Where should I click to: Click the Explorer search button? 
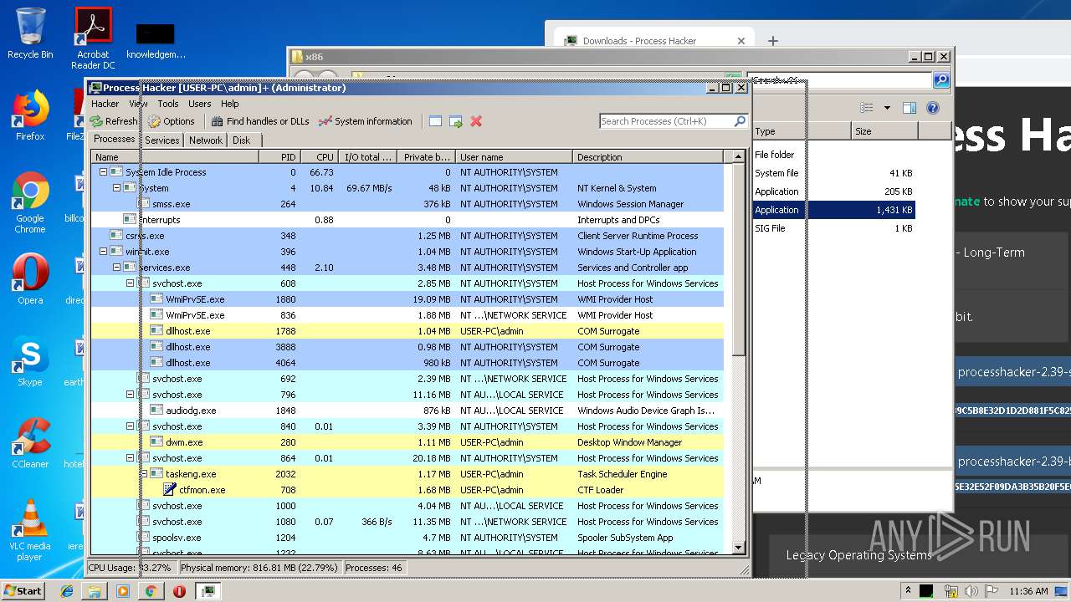[x=941, y=80]
